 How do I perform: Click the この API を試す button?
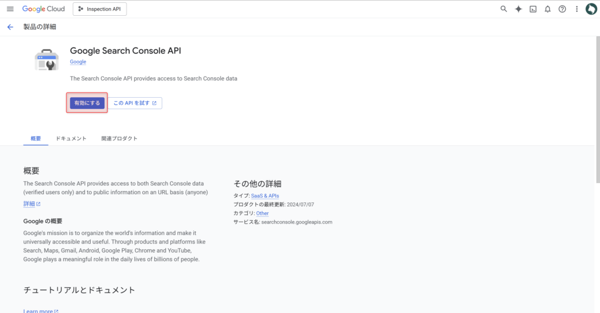[135, 103]
